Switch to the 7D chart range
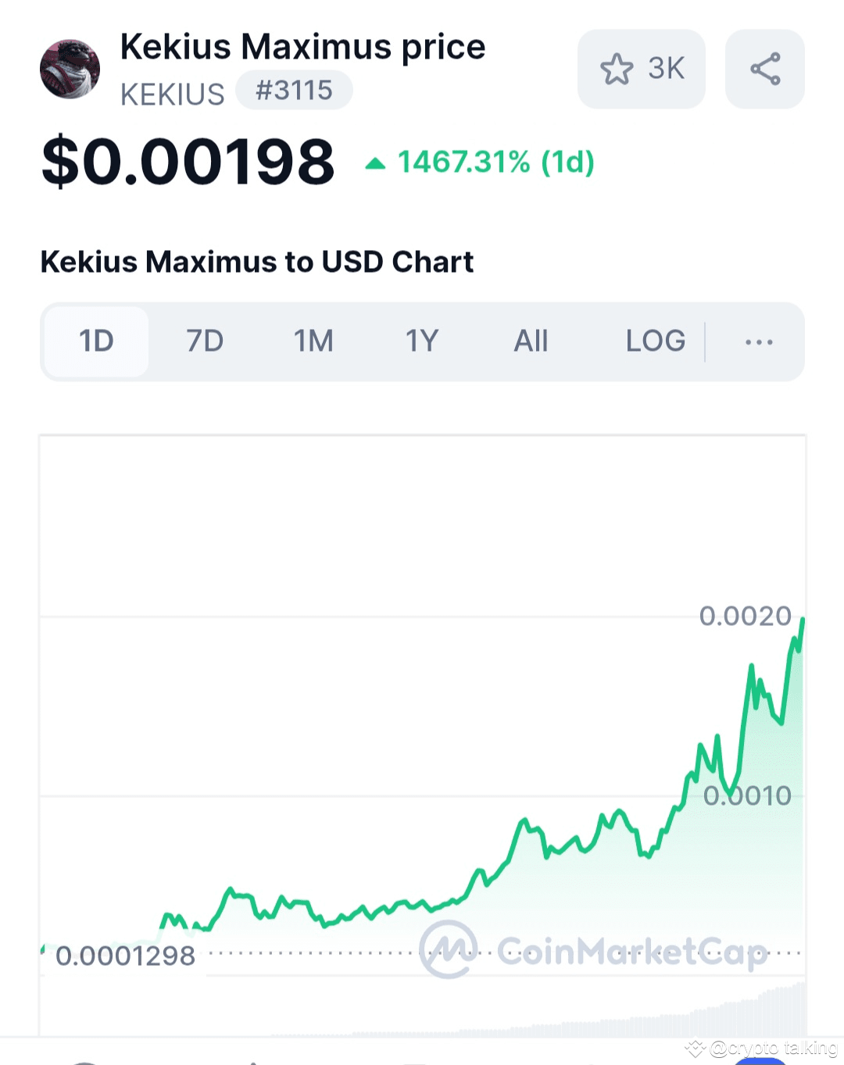 [205, 341]
